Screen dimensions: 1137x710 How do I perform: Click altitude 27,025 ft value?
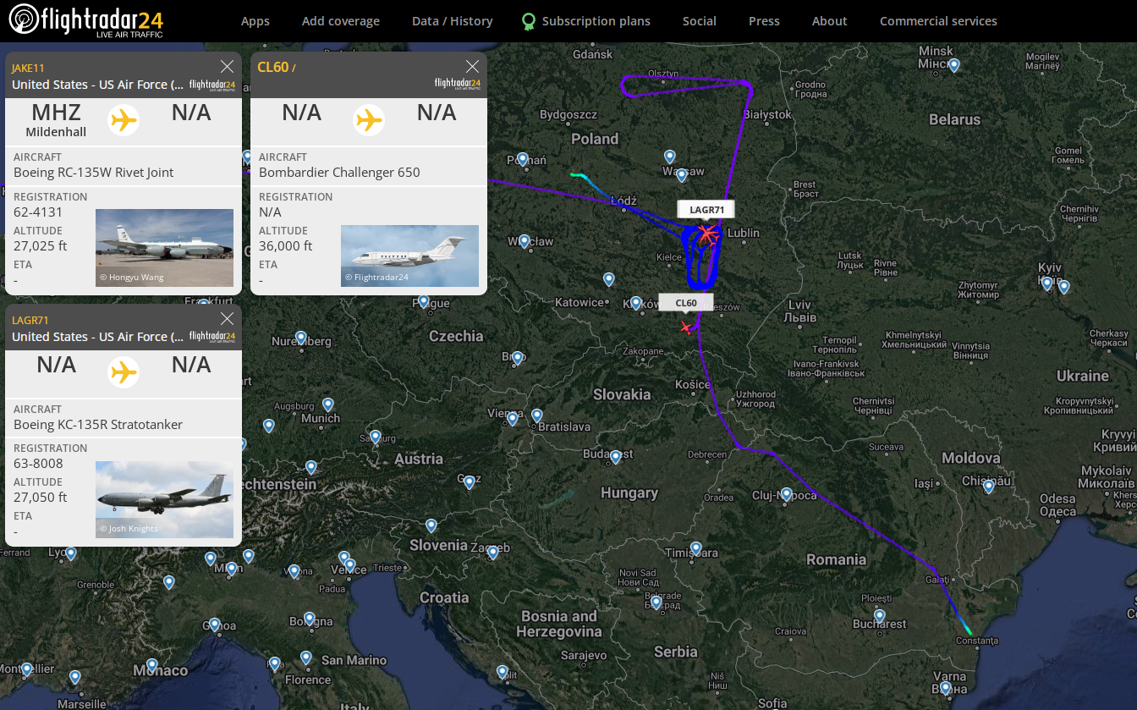41,246
